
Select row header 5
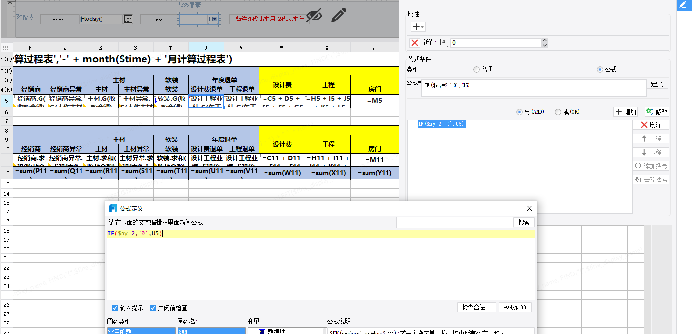click(x=6, y=101)
